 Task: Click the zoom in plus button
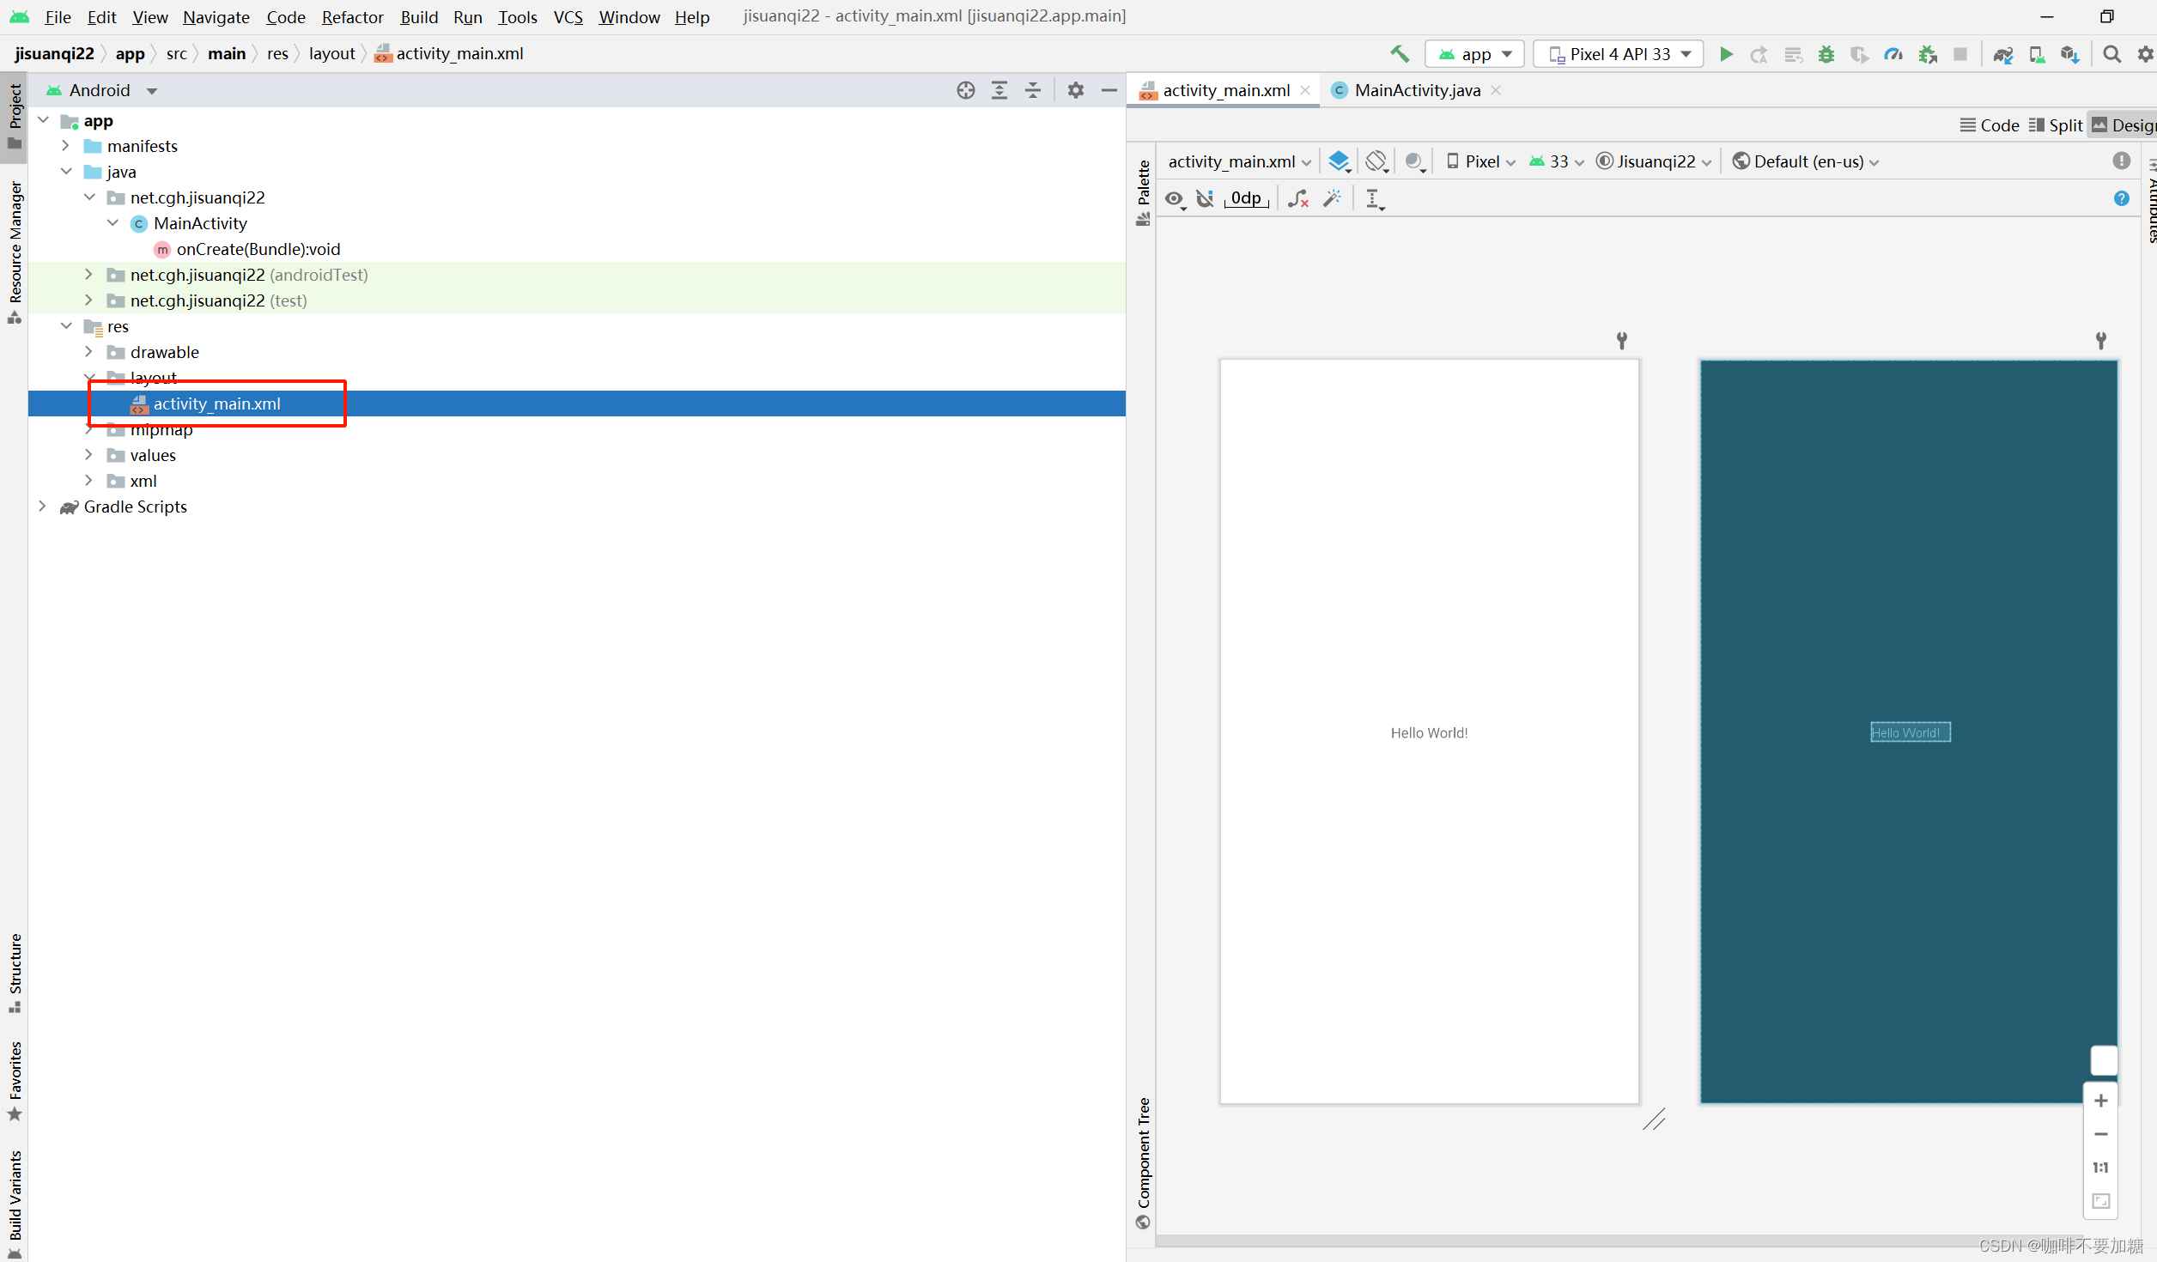click(x=2101, y=1101)
